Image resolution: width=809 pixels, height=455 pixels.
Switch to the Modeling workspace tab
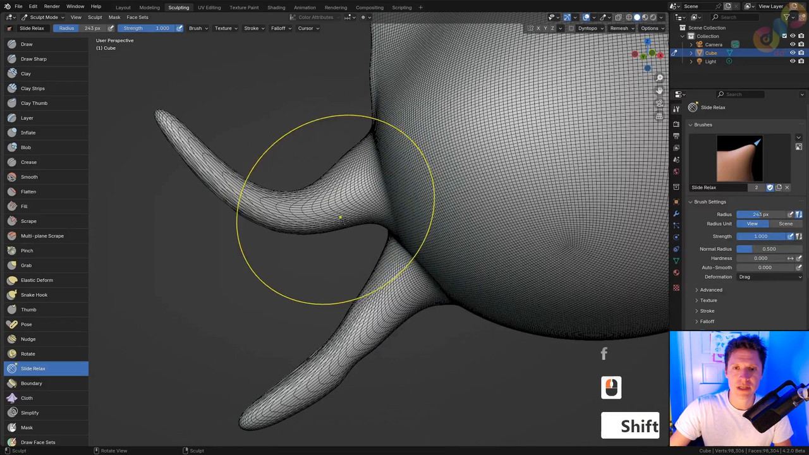(x=149, y=8)
